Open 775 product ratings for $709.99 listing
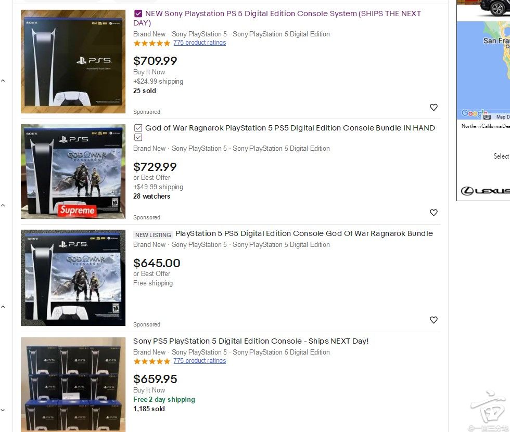 pyautogui.click(x=199, y=43)
